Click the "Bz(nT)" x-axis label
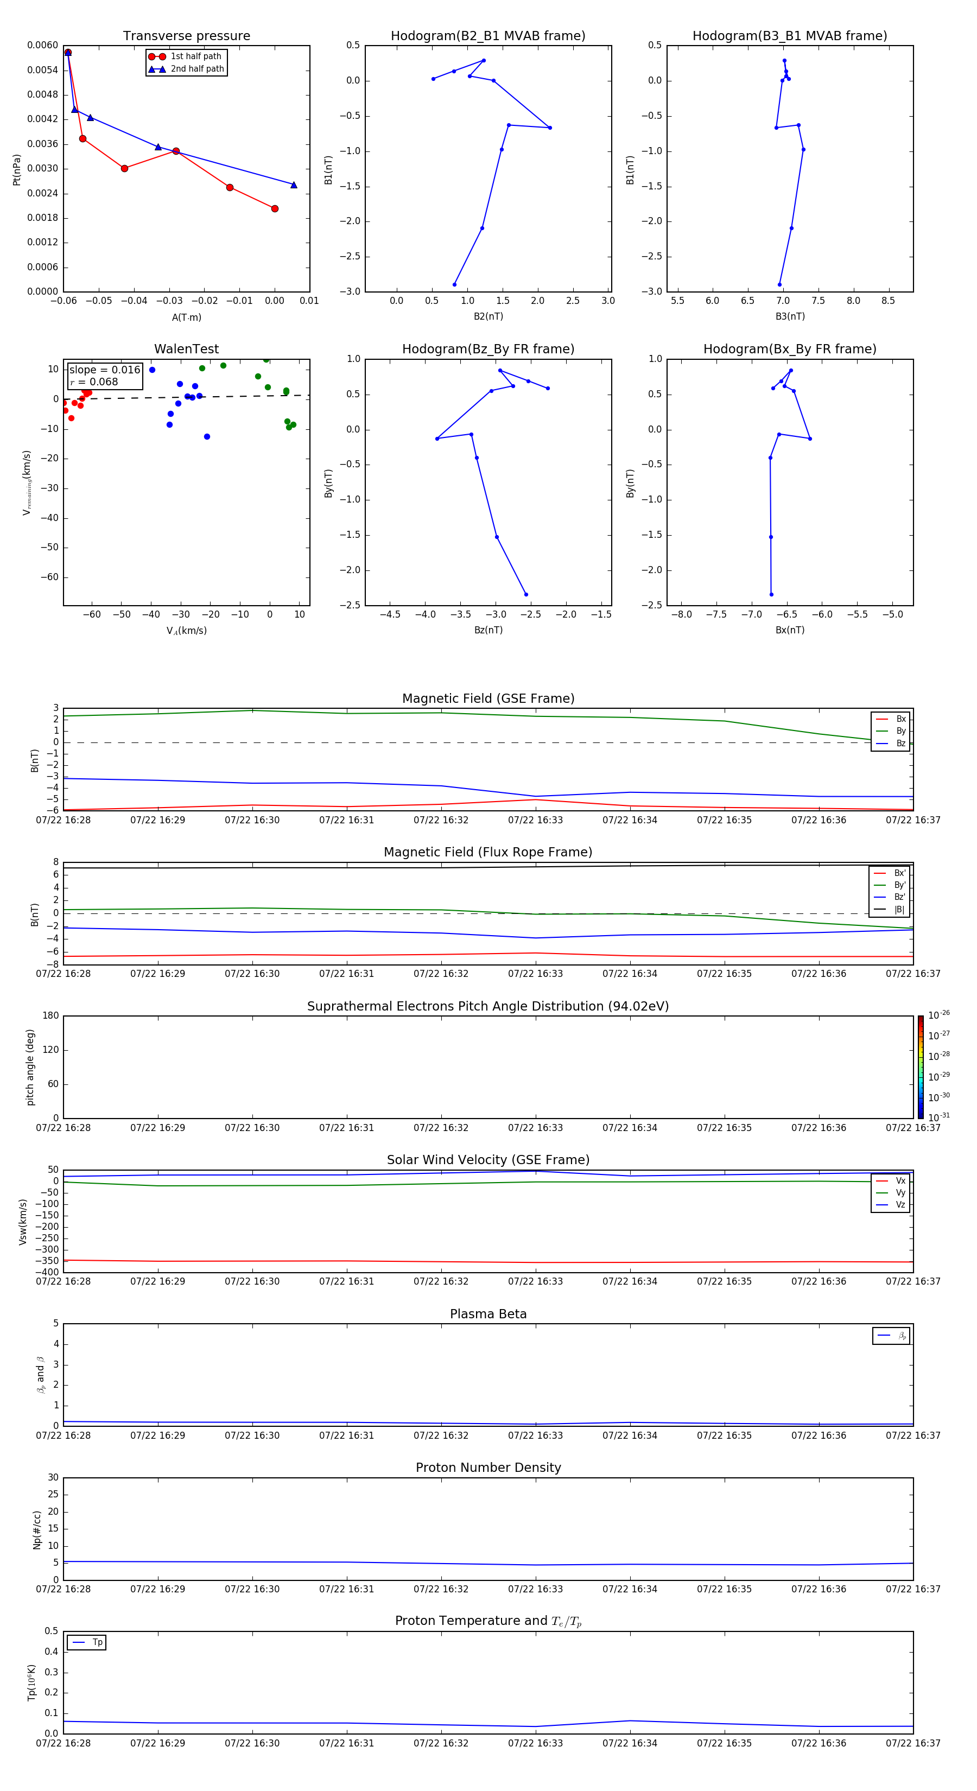This screenshot has height=1791, width=977. click(x=488, y=630)
